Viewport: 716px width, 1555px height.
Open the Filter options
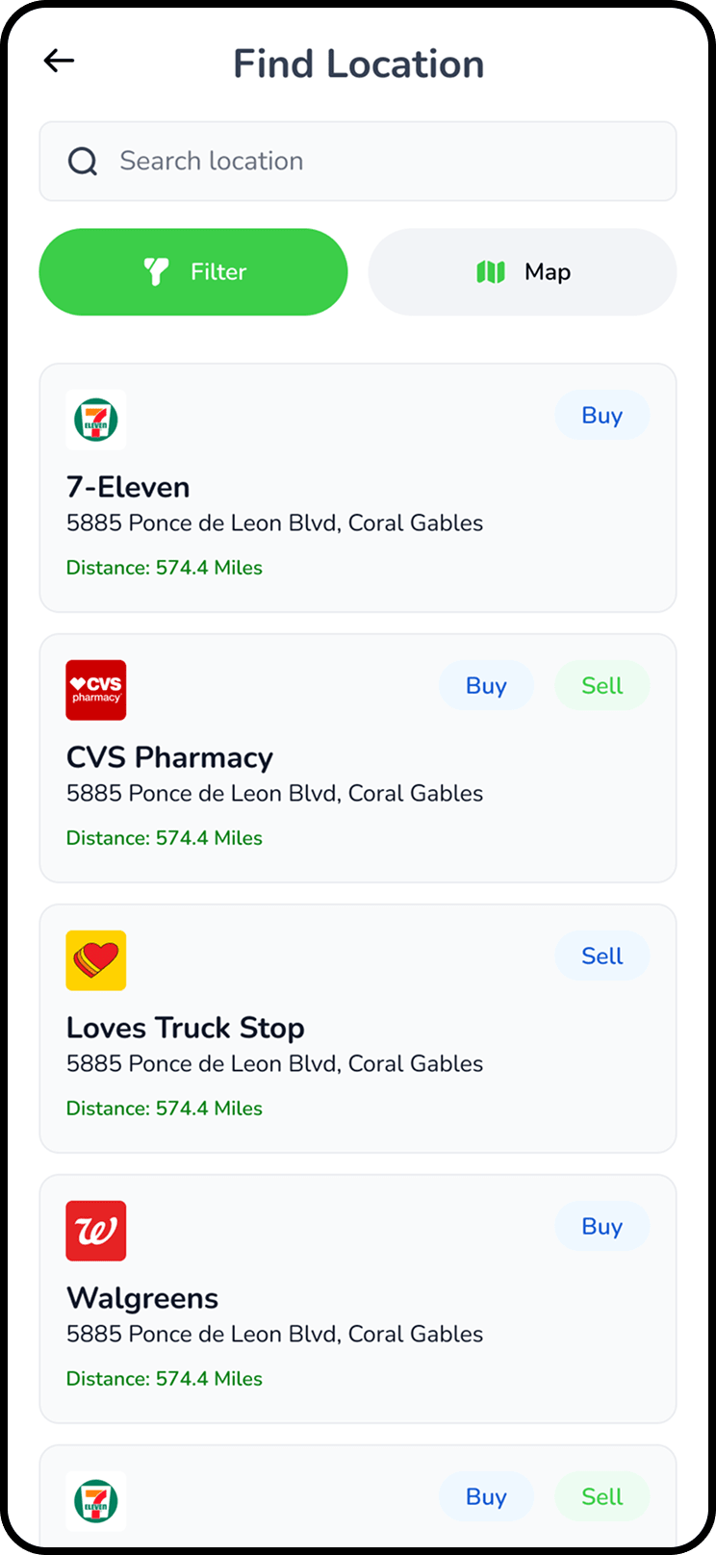coord(193,272)
